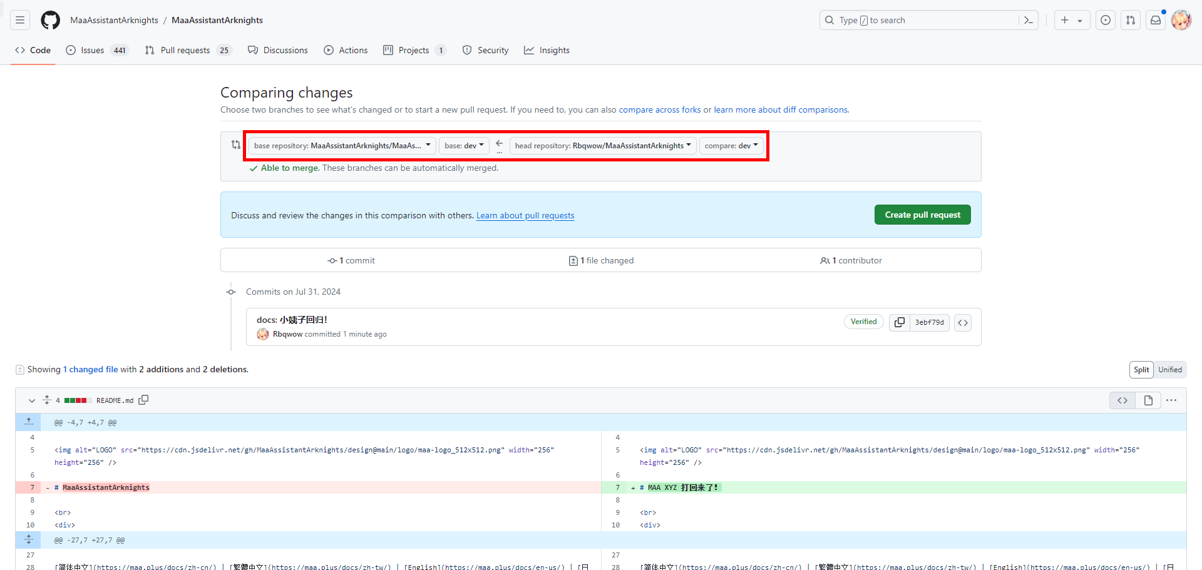1202x570 pixels.
Task: Open README.md file name link
Action: click(x=115, y=400)
